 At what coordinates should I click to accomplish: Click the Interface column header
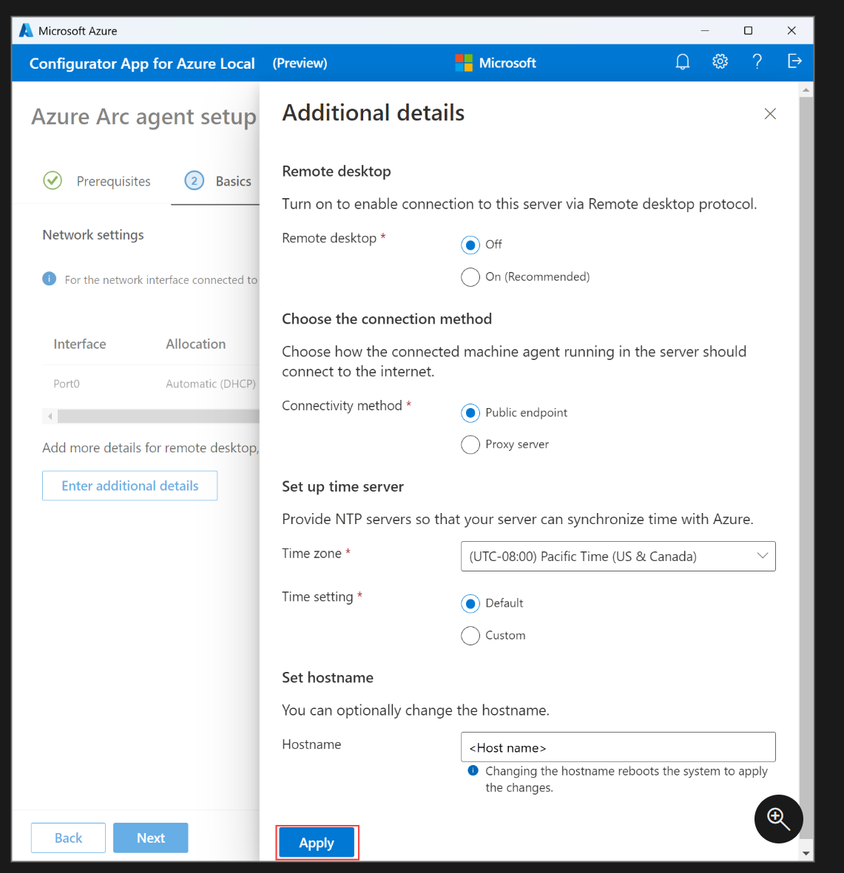[80, 344]
